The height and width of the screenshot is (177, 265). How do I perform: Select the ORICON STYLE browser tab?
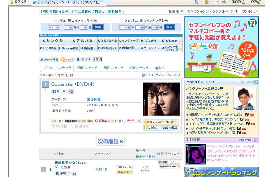[x=68, y=2]
